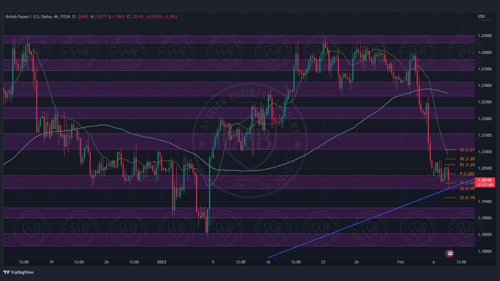Screen dimensions: 500x281
Task: Click the 1.24500 price axis level
Action: [x=484, y=36]
